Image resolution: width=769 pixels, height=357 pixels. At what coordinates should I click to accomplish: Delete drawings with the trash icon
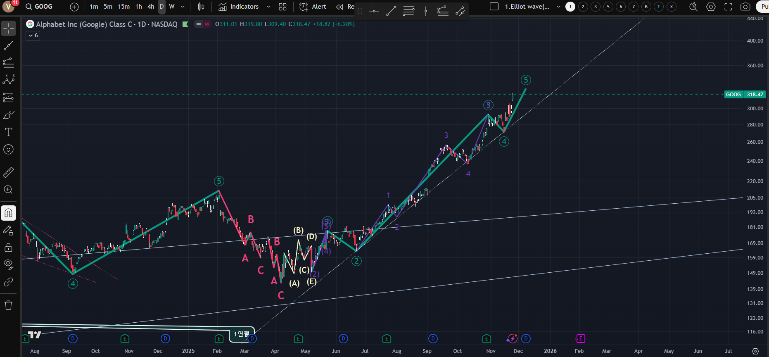8,305
